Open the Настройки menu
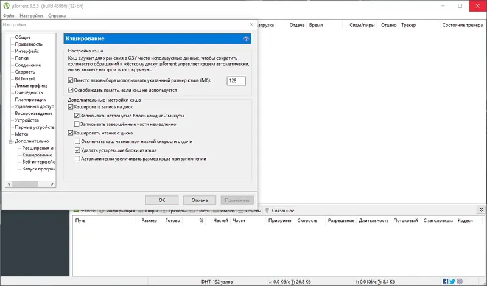 pos(31,16)
